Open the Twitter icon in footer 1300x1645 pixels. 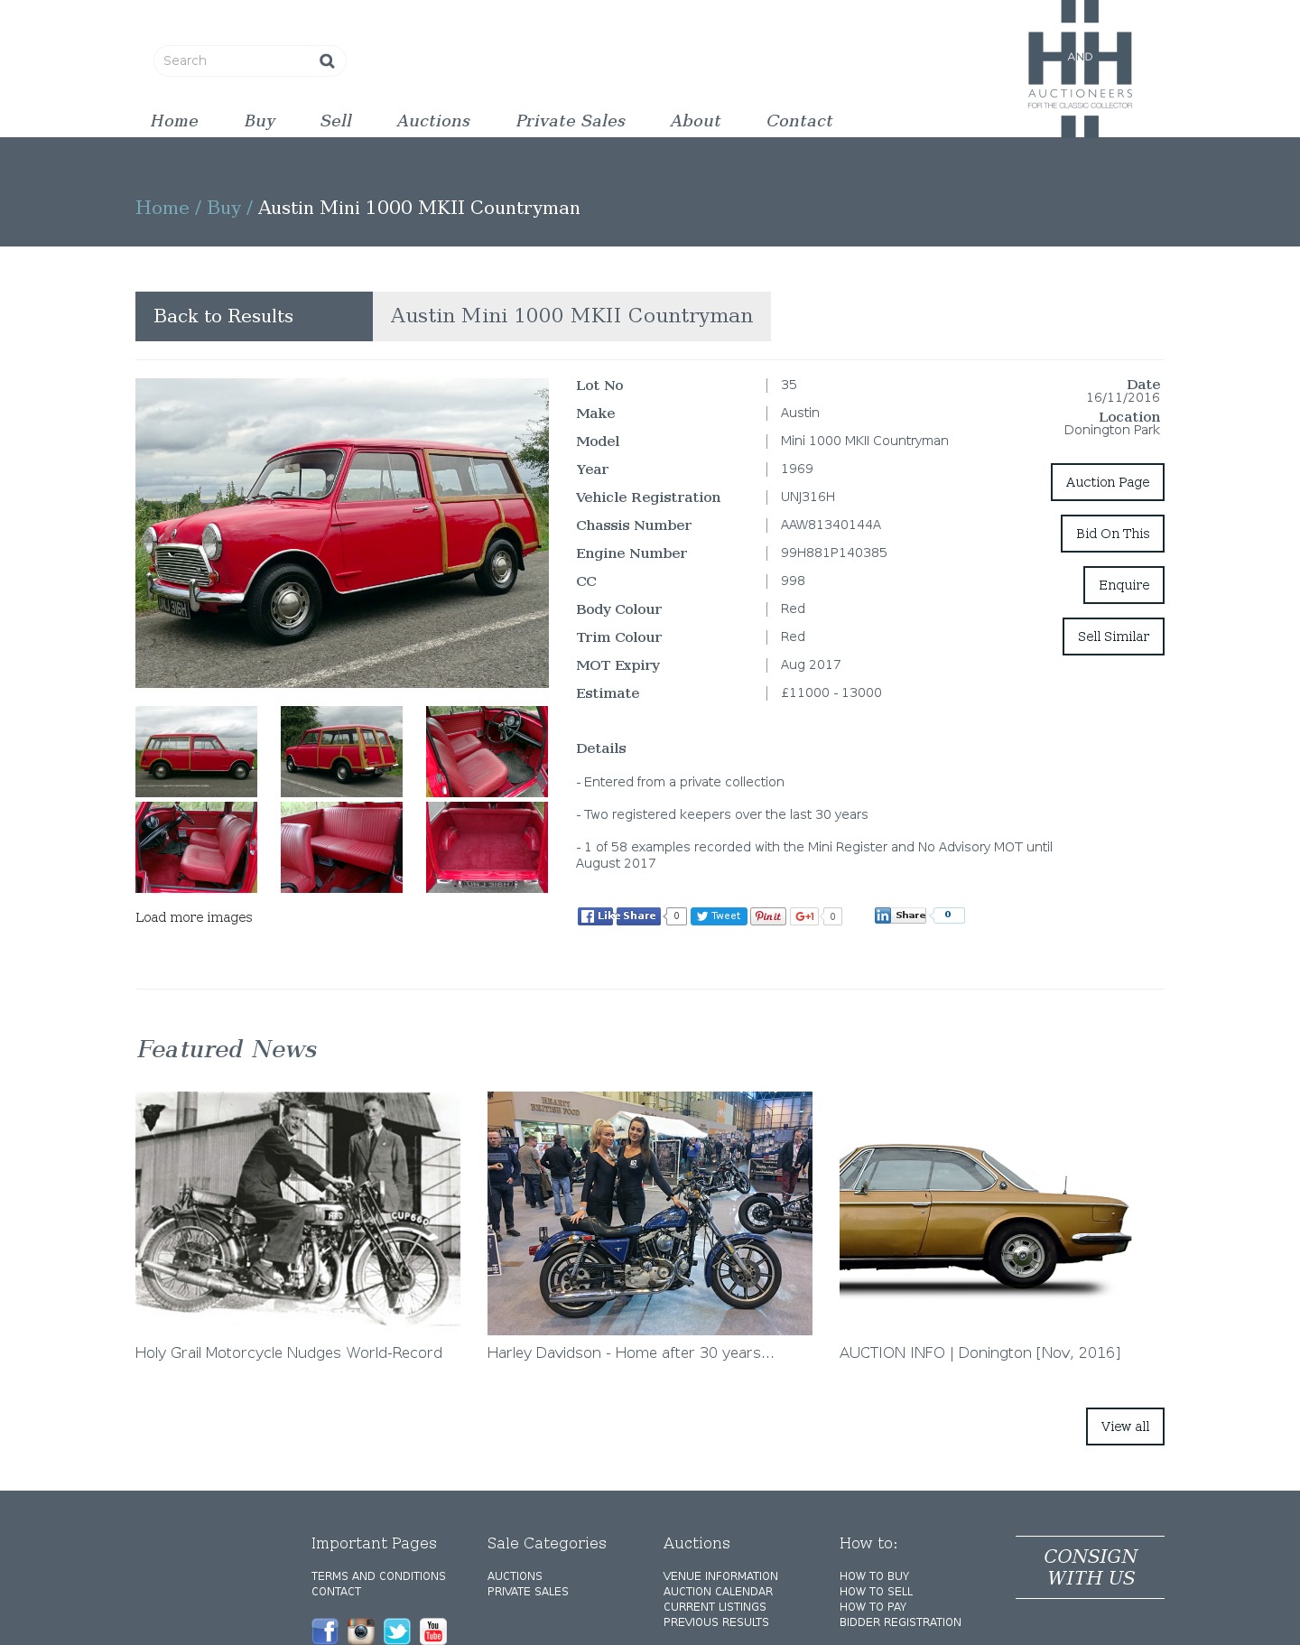pos(397,1631)
